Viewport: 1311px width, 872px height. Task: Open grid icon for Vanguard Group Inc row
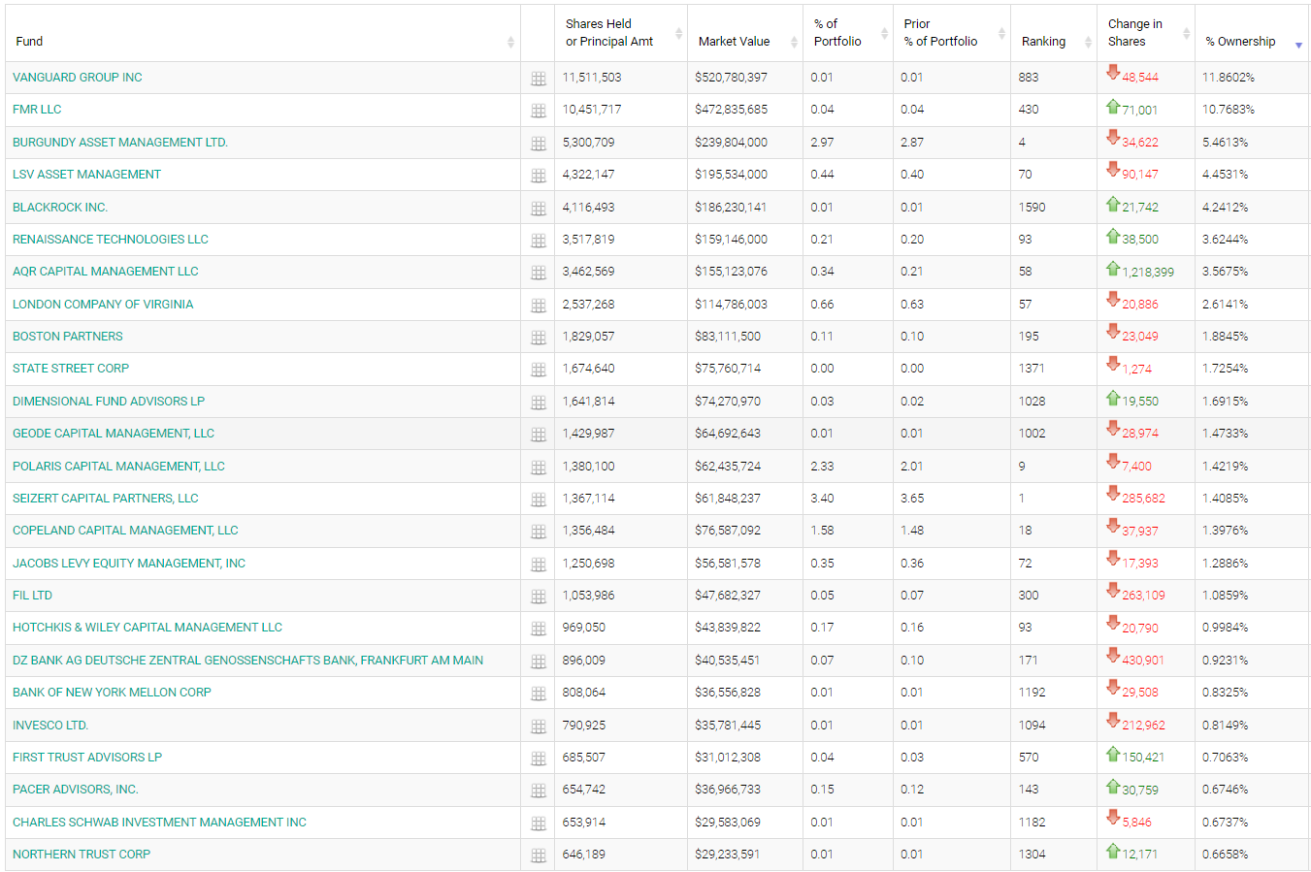pyautogui.click(x=539, y=79)
